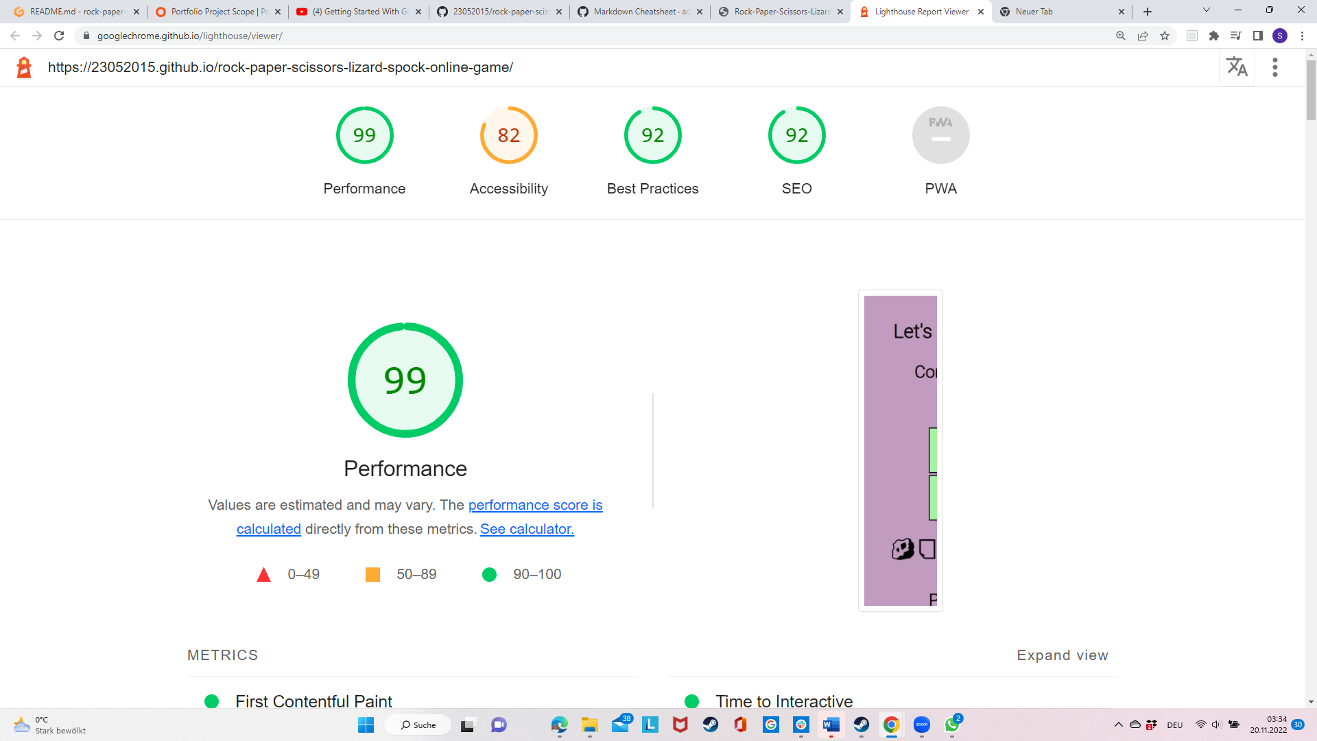Open the translate language icon
1317x741 pixels.
coord(1237,67)
